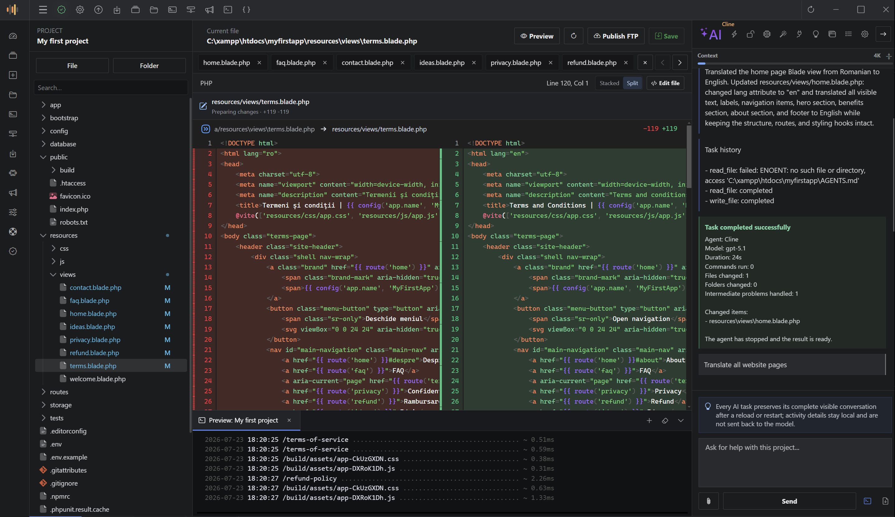Viewport: 895px width, 517px height.
Task: Click the green status check icon in toolbar
Action: coord(62,10)
